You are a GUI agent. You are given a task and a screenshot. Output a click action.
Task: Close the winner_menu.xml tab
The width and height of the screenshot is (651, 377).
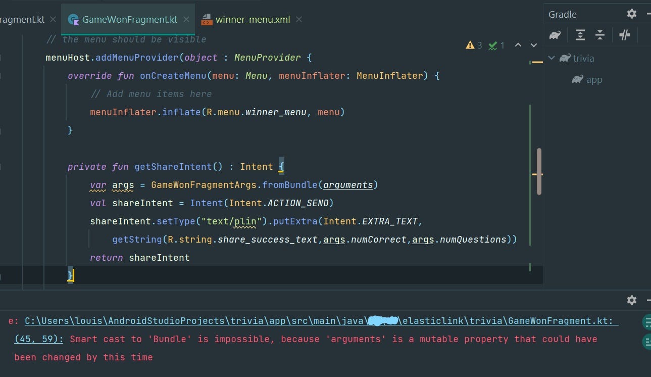pyautogui.click(x=298, y=19)
